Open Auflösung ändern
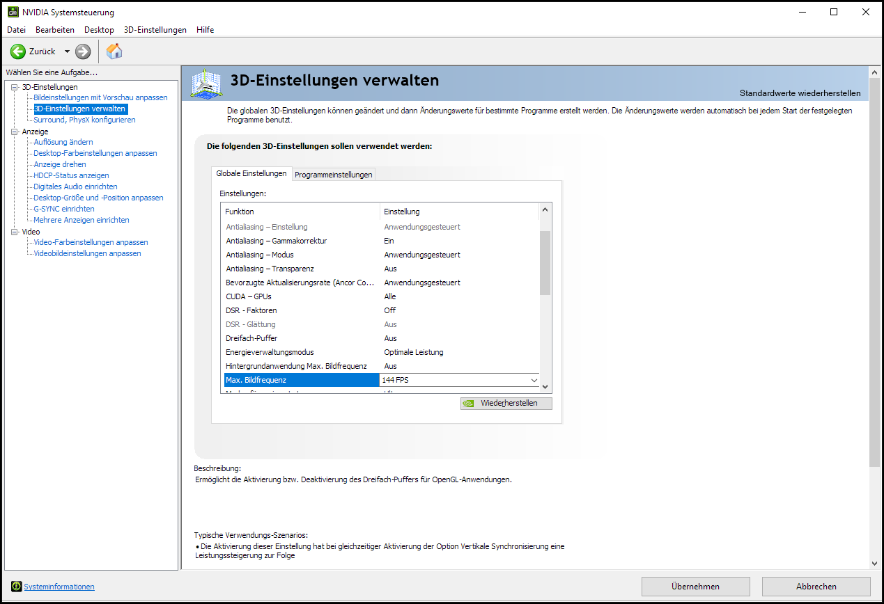 click(63, 142)
